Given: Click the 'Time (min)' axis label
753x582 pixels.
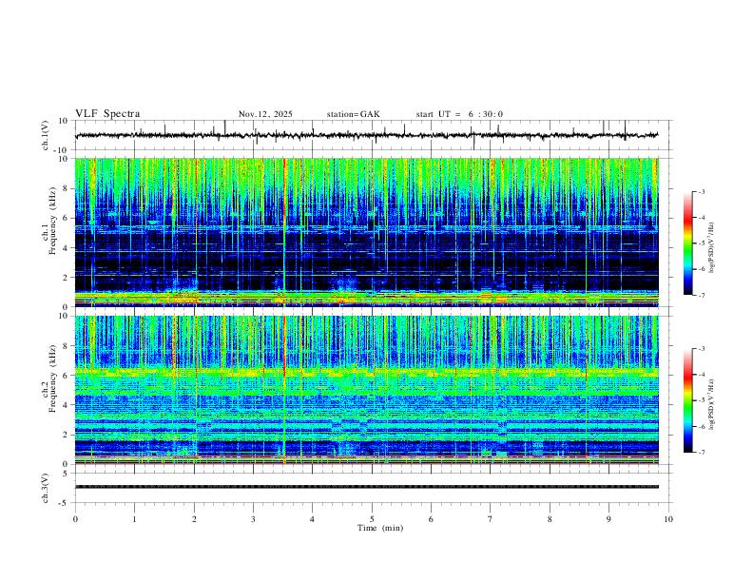Looking at the screenshot, I should coord(380,528).
